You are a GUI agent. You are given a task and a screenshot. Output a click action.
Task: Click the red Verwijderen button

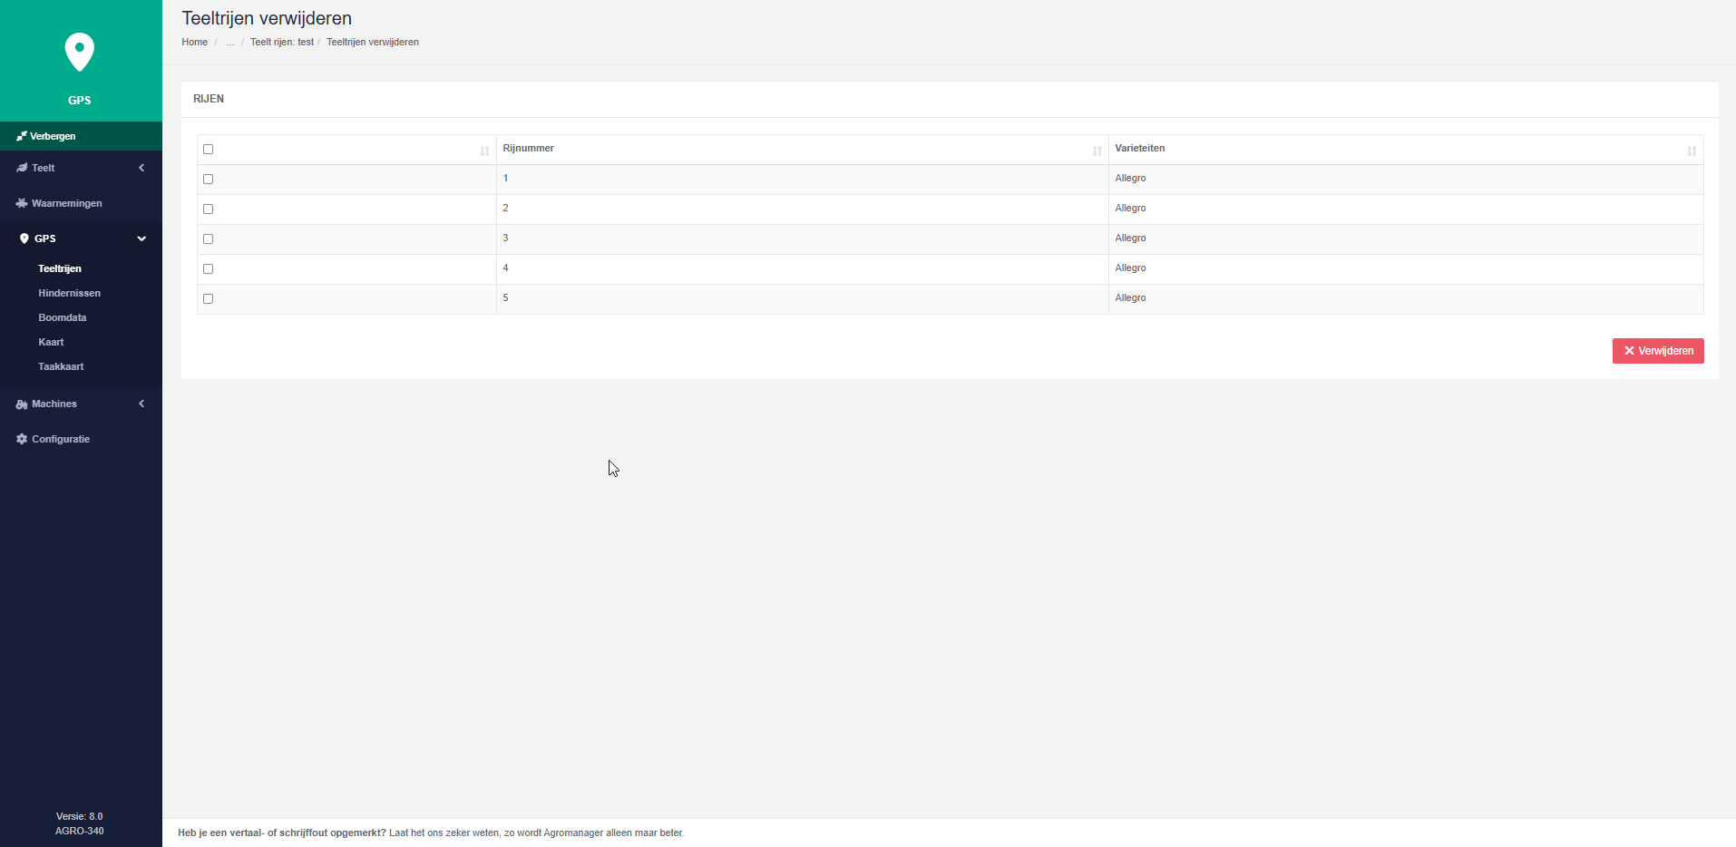tap(1658, 351)
